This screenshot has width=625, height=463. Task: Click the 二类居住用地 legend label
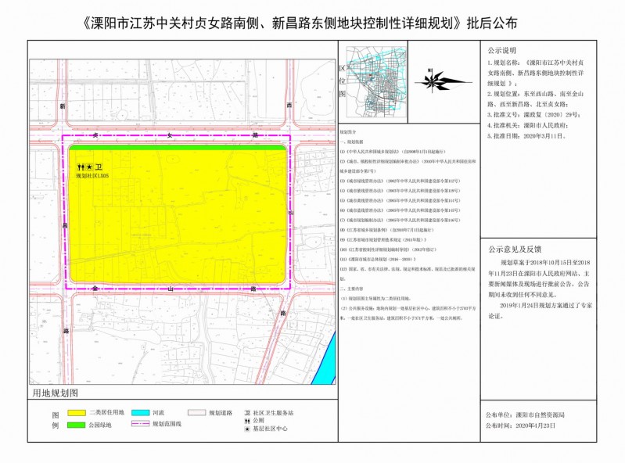(107, 413)
